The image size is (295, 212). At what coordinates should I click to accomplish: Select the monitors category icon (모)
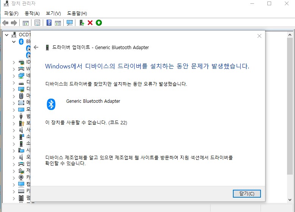21,110
